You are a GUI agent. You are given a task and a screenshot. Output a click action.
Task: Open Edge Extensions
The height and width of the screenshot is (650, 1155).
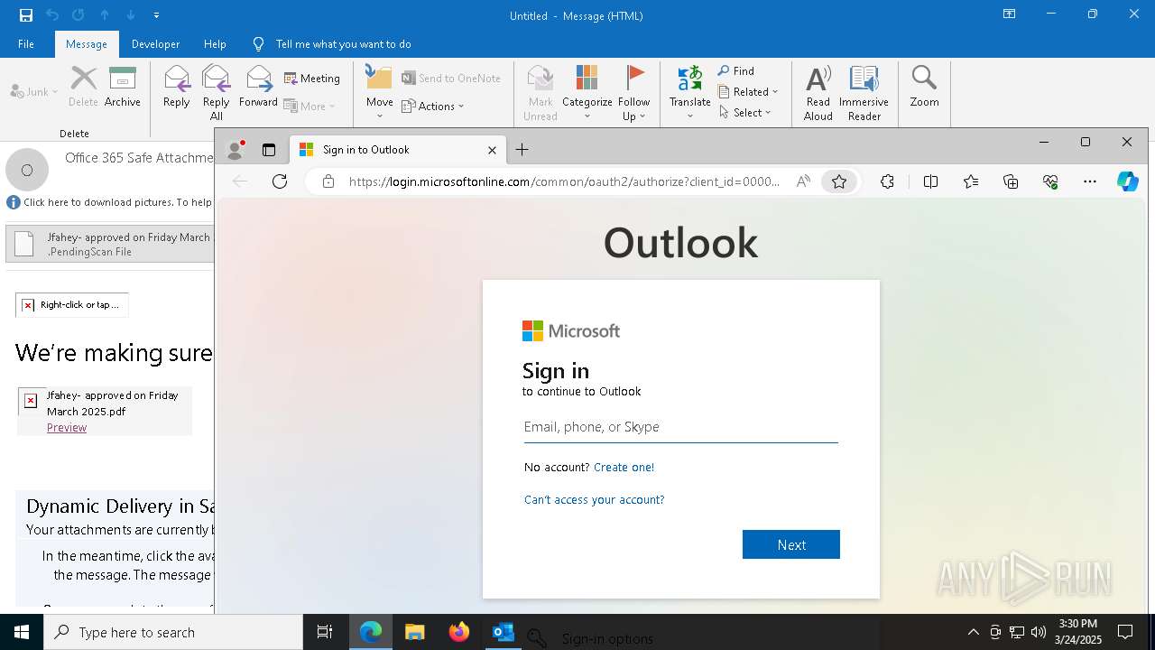coord(887,181)
